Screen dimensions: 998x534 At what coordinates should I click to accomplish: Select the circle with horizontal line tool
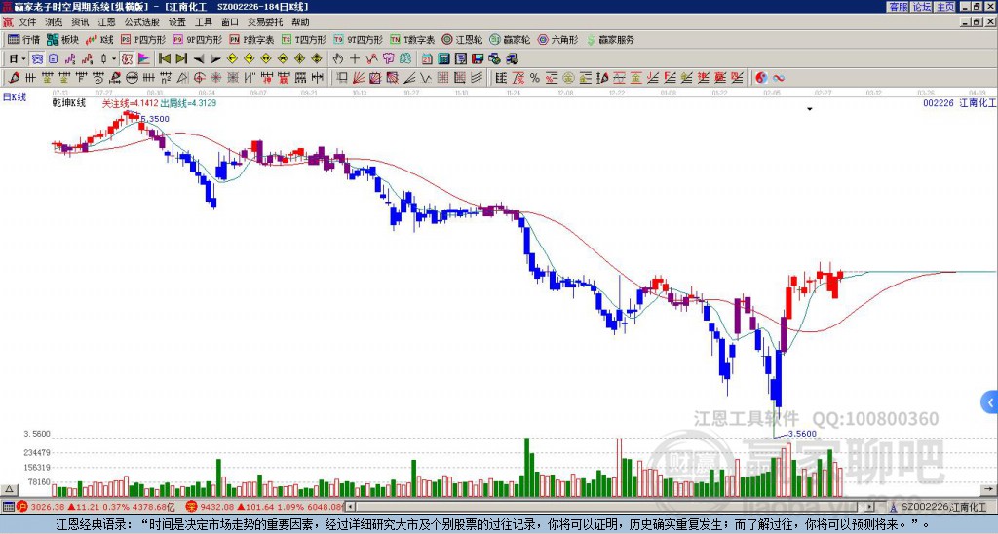click(132, 78)
